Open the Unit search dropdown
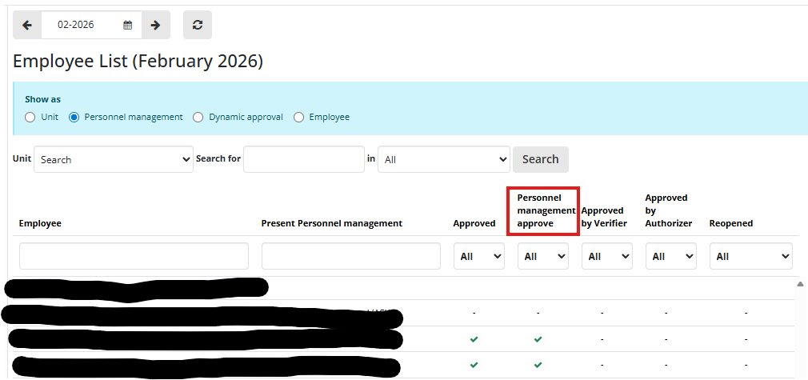The image size is (808, 380). [x=113, y=159]
